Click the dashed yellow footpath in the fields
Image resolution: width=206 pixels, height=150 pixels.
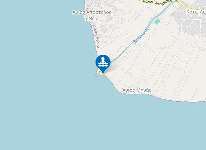156,58
